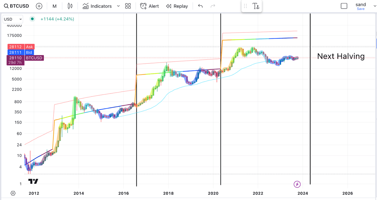Click the 10 price scale label
This screenshot has width=377, height=200.
19,156
